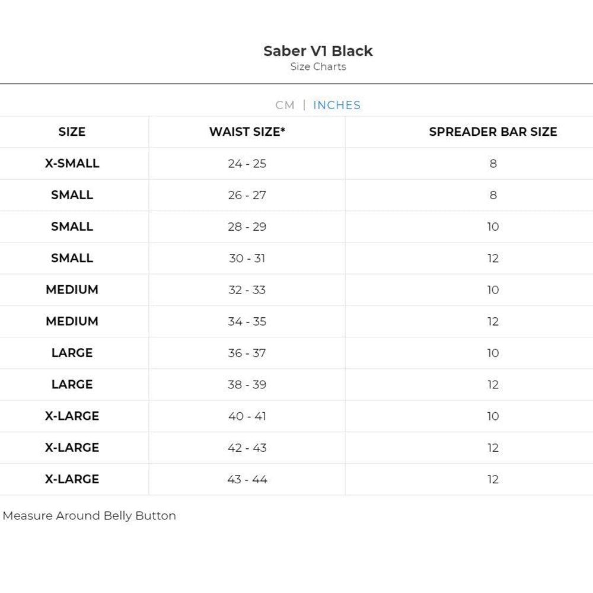Select the waist size 42 - 43 cell
The image size is (593, 593).
point(247,448)
